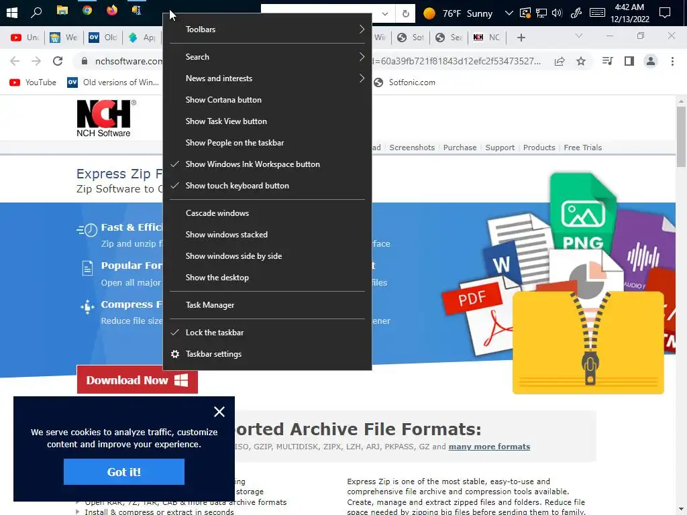
Task: Open the Support link
Action: [x=500, y=148]
